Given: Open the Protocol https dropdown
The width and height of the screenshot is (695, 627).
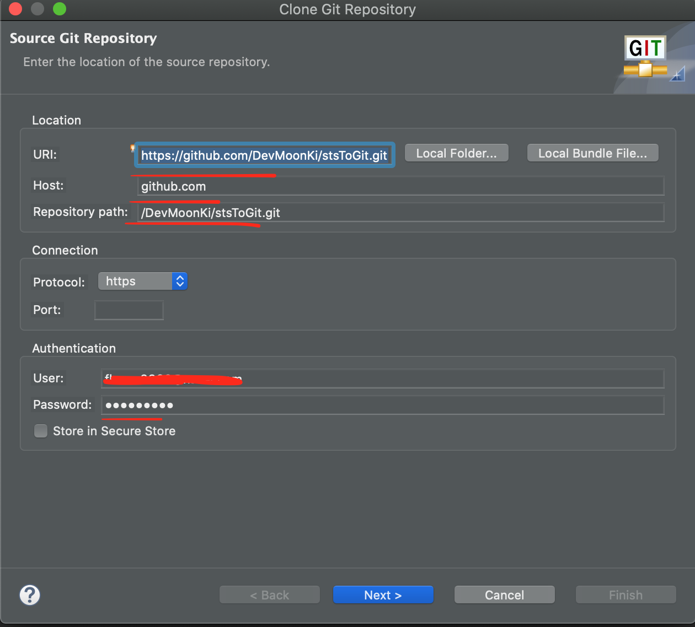Looking at the screenshot, I should 143,281.
